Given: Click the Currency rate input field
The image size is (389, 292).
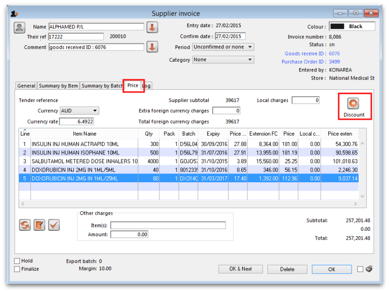Looking at the screenshot, I should coord(76,121).
